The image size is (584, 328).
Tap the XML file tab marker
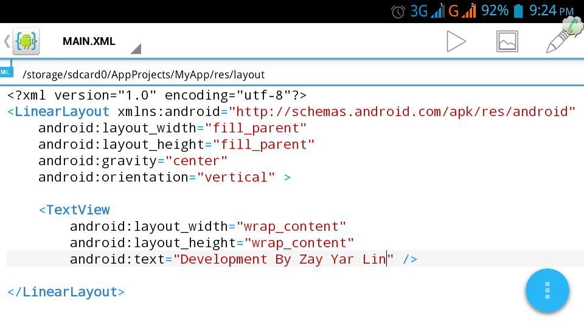coord(6,72)
